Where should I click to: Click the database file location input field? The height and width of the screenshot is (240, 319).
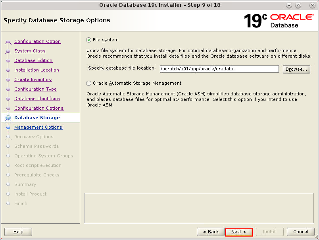[219, 69]
